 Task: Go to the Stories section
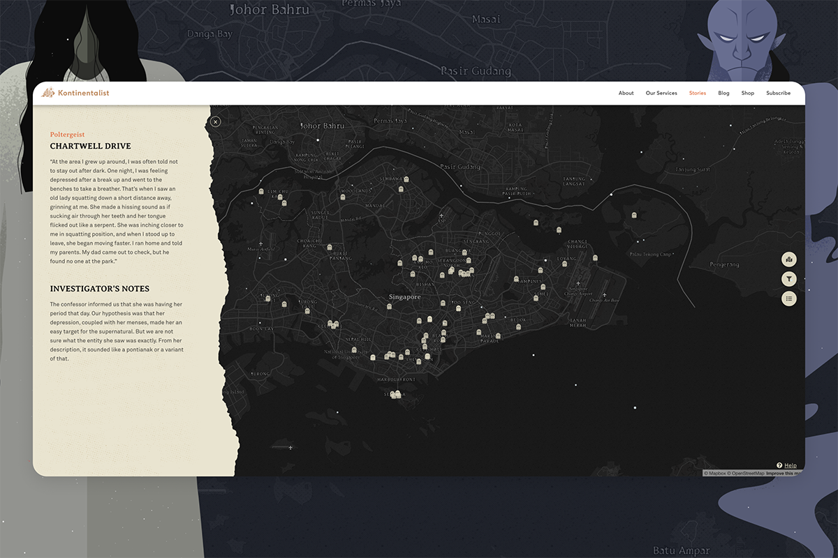click(698, 93)
